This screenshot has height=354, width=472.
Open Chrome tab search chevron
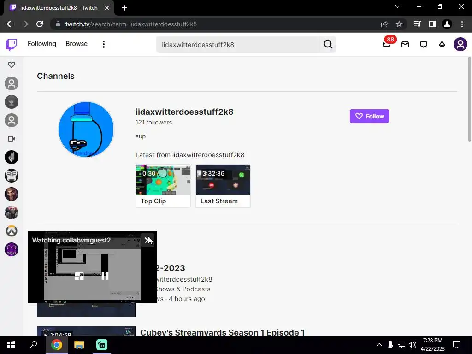point(398,6)
